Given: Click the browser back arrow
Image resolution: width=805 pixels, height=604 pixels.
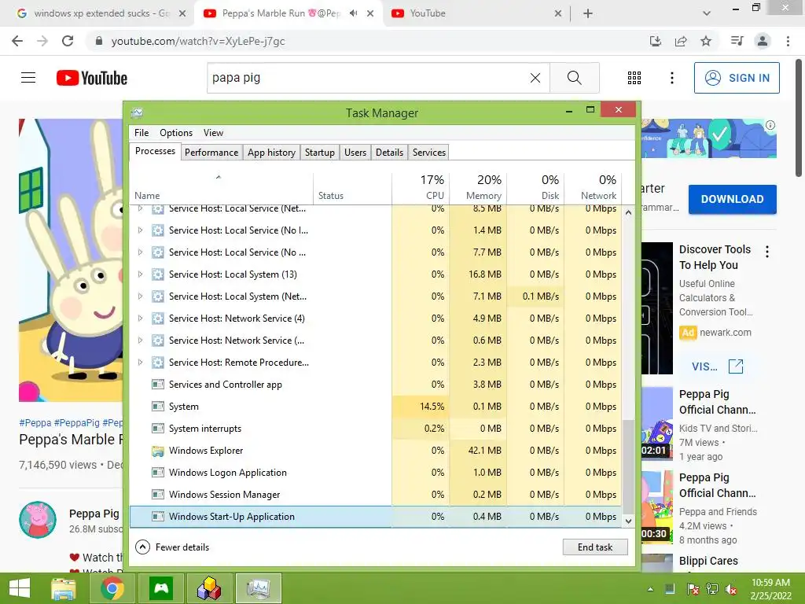Looking at the screenshot, I should 17,41.
